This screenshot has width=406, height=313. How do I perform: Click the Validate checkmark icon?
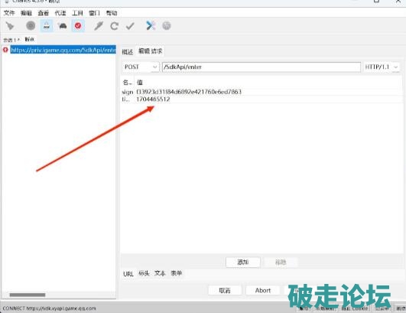(130, 26)
